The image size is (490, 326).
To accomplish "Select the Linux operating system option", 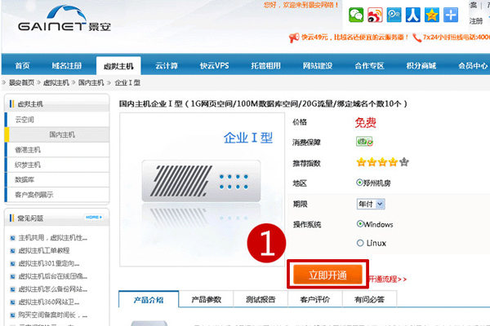I will pyautogui.click(x=360, y=243).
